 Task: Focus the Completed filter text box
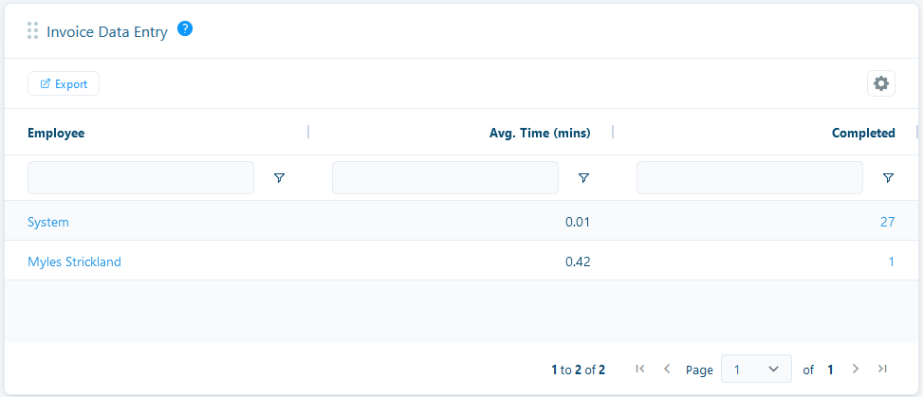click(749, 177)
